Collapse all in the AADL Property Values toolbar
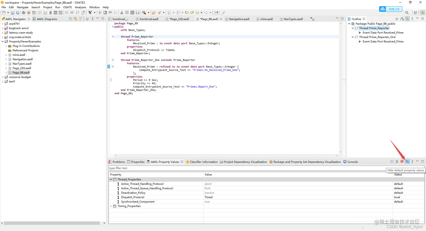Viewport: 426px width, 231px height. tap(392, 162)
